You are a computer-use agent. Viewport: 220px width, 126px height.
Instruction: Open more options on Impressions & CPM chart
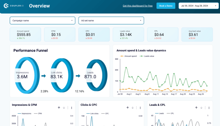pyautogui.click(x=72, y=108)
